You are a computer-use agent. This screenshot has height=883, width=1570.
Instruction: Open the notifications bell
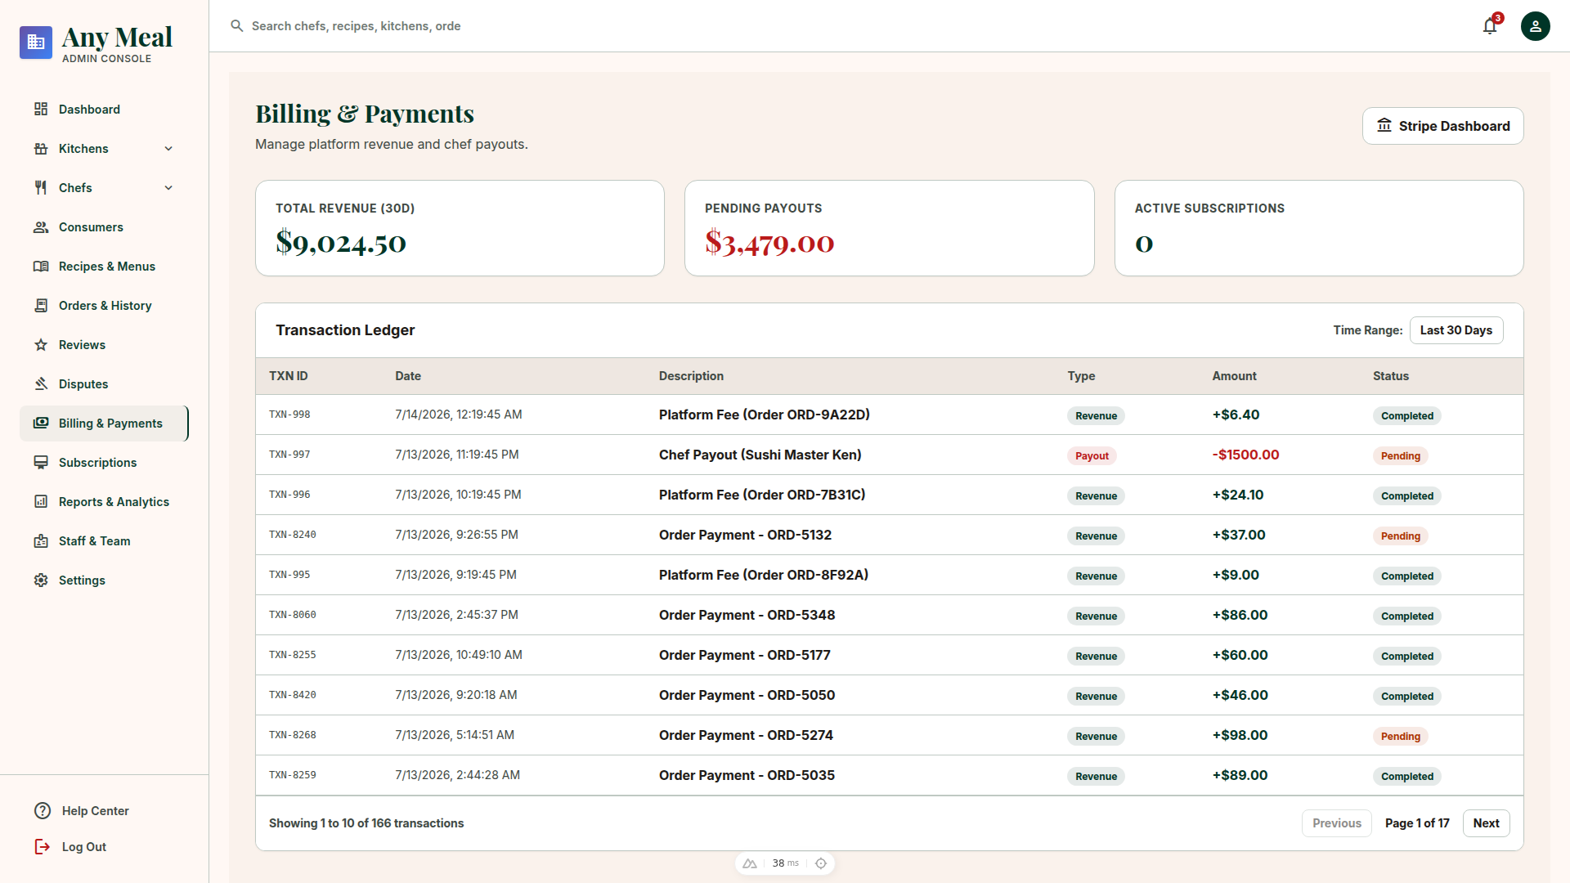tap(1490, 26)
